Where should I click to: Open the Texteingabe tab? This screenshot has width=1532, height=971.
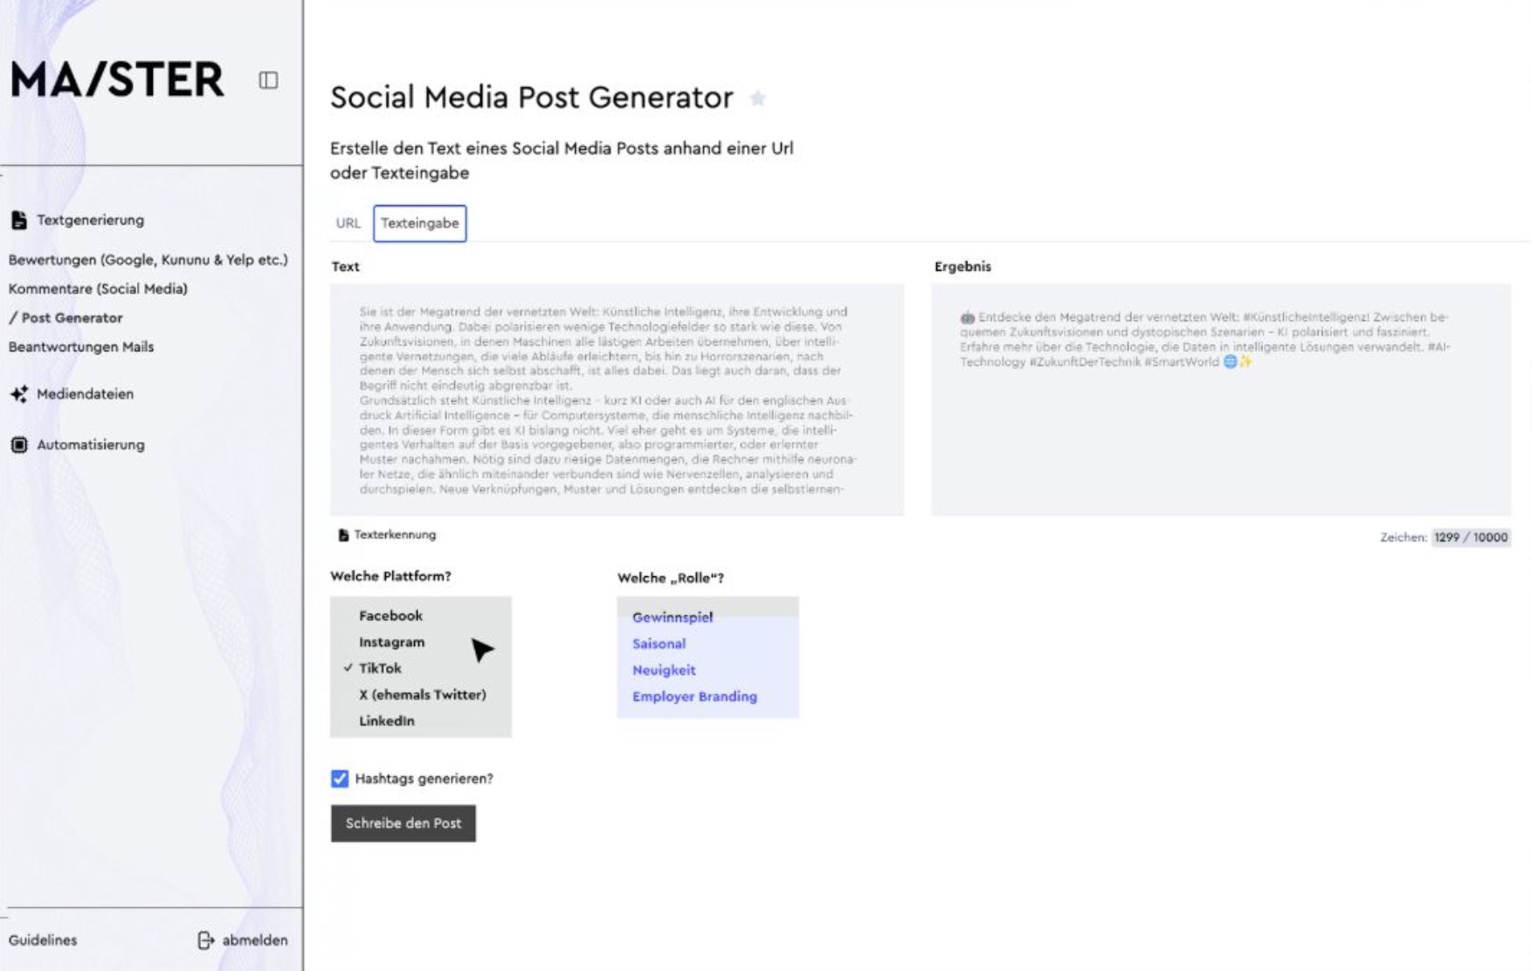click(x=419, y=224)
